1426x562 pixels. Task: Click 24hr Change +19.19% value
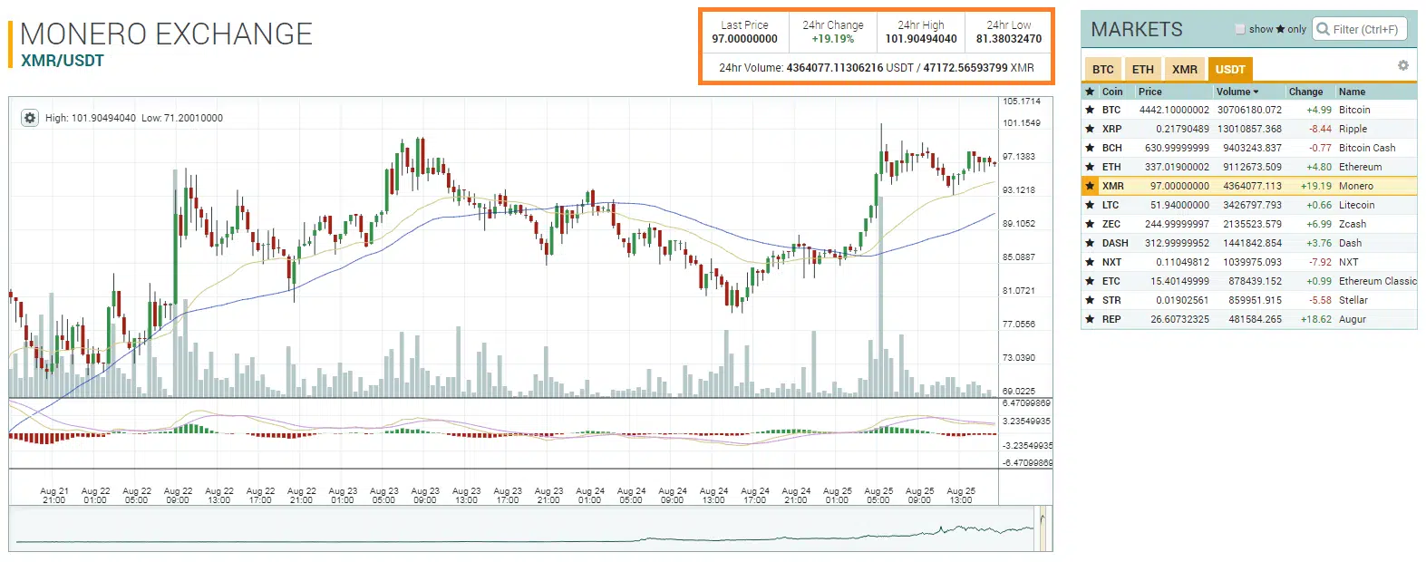coord(833,39)
